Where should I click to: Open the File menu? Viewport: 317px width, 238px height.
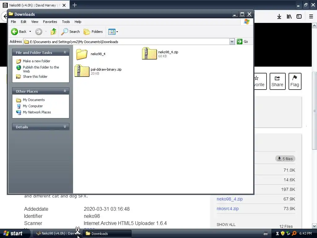click(x=13, y=22)
